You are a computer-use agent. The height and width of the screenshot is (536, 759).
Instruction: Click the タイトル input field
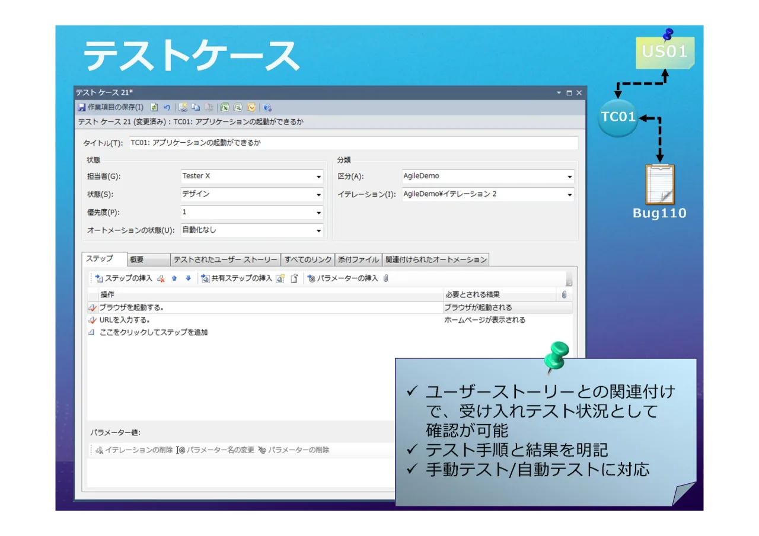353,143
